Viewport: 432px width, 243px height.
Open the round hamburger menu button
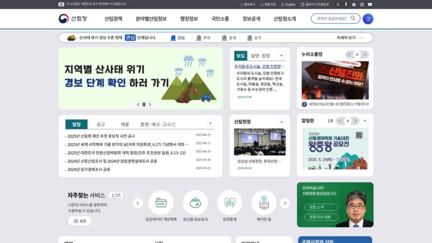coord(368,19)
